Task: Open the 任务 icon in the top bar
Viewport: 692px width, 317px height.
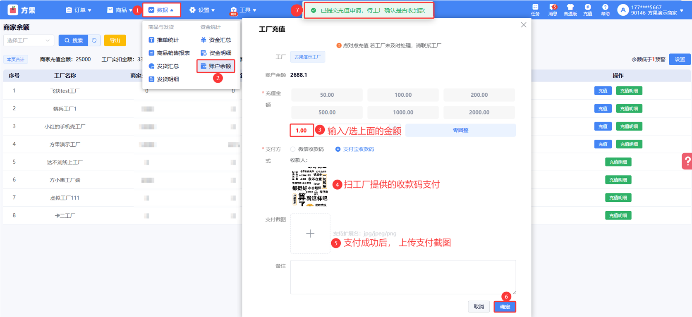Action: click(535, 10)
